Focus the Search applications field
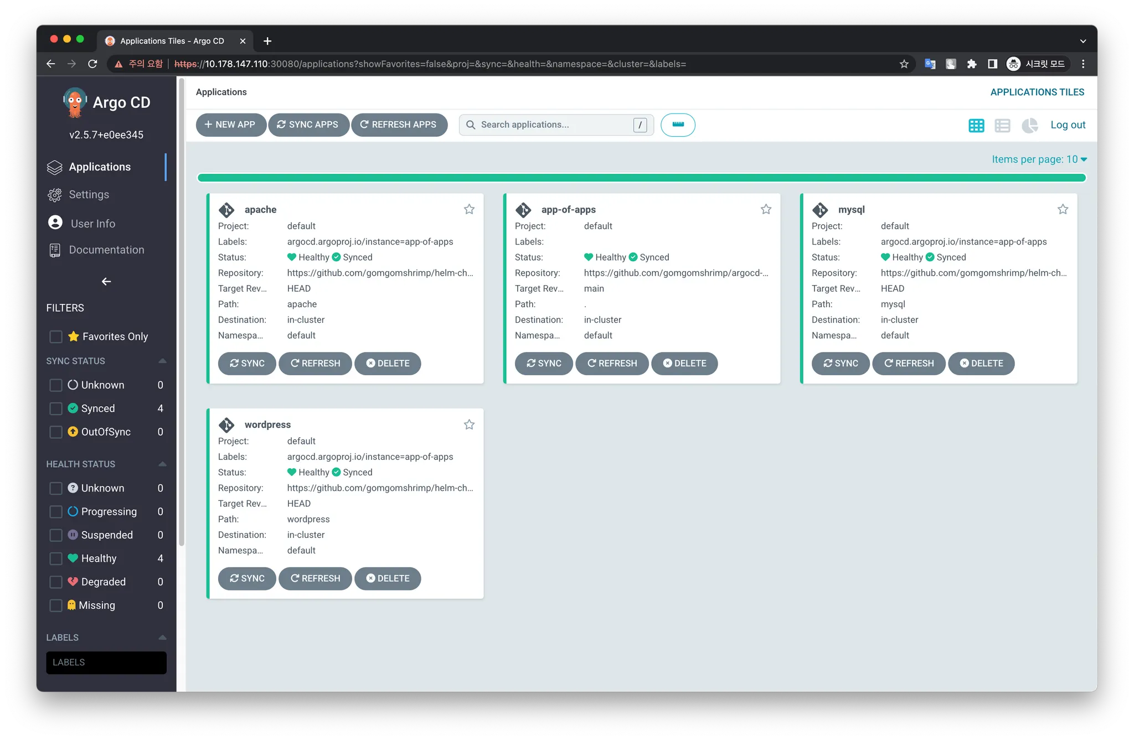The width and height of the screenshot is (1134, 740). 554,125
